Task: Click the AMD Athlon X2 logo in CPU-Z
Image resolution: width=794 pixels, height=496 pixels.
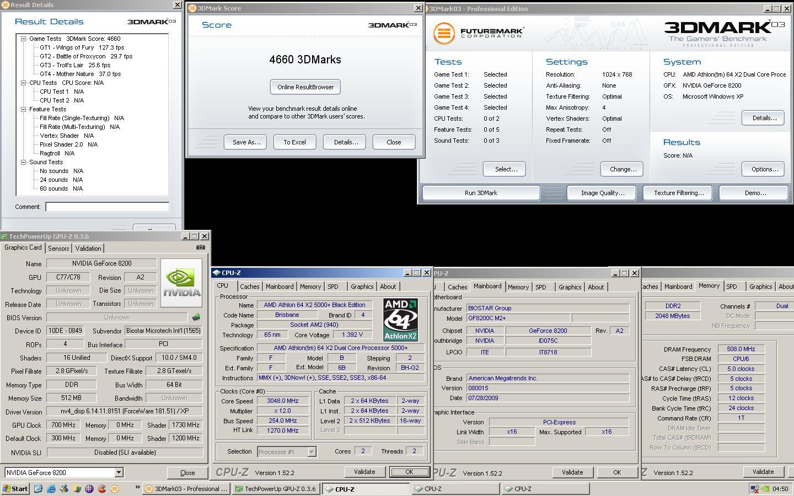Action: coord(400,320)
